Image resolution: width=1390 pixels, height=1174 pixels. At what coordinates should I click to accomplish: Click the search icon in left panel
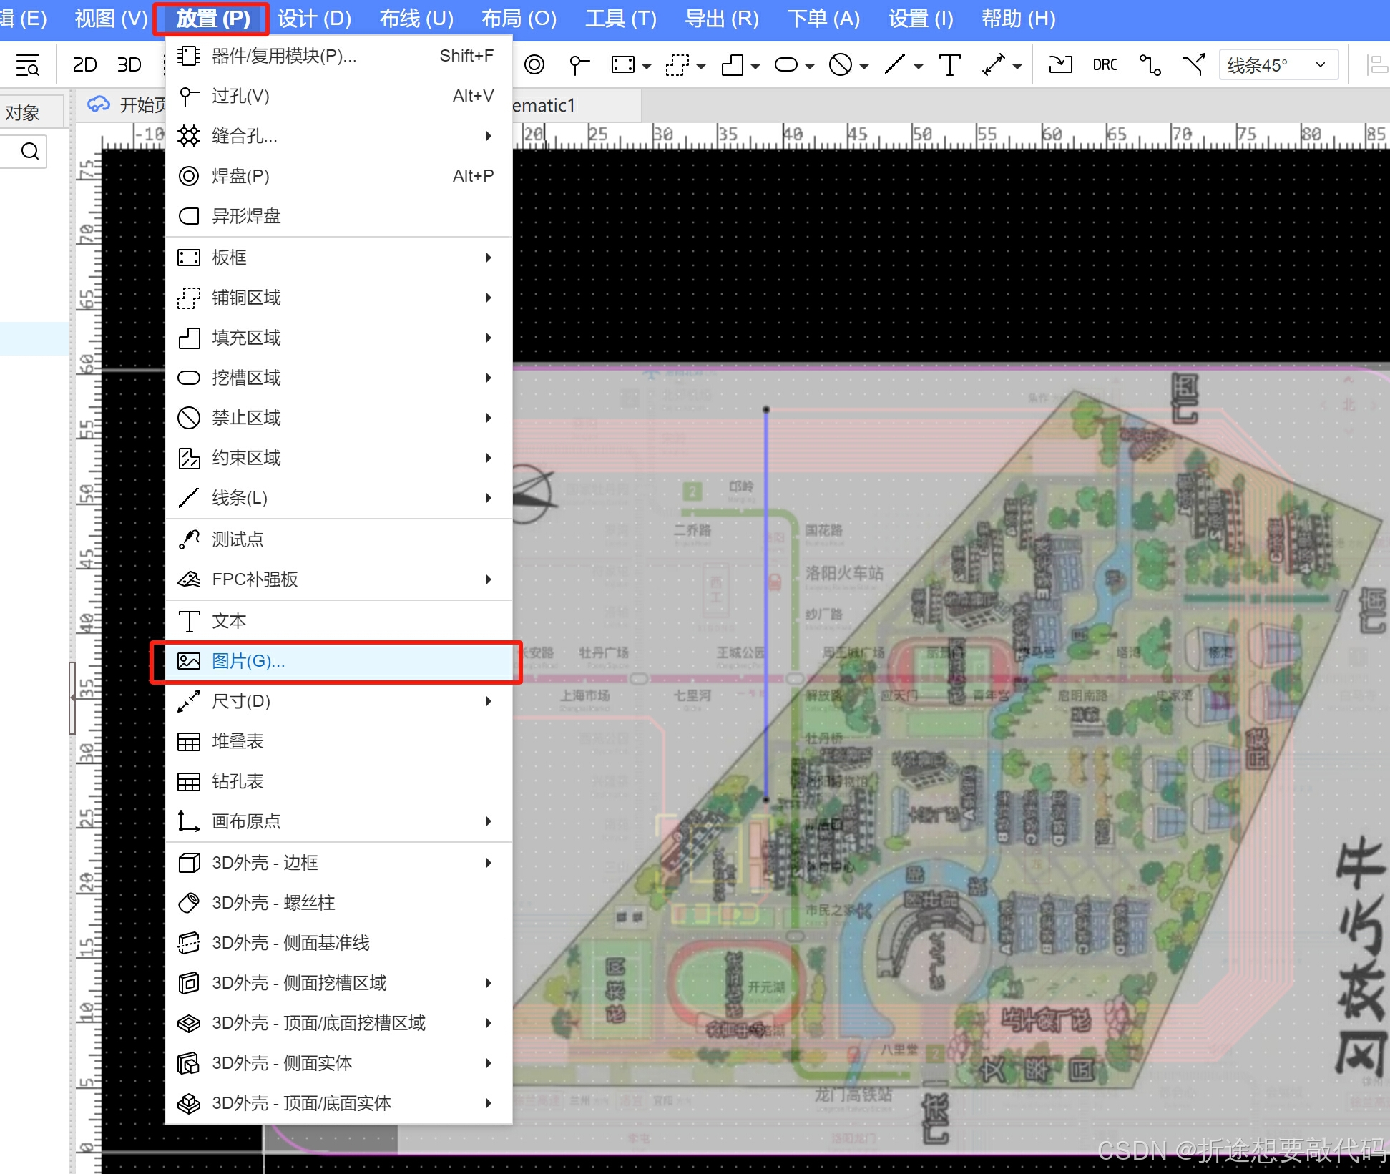point(29,151)
